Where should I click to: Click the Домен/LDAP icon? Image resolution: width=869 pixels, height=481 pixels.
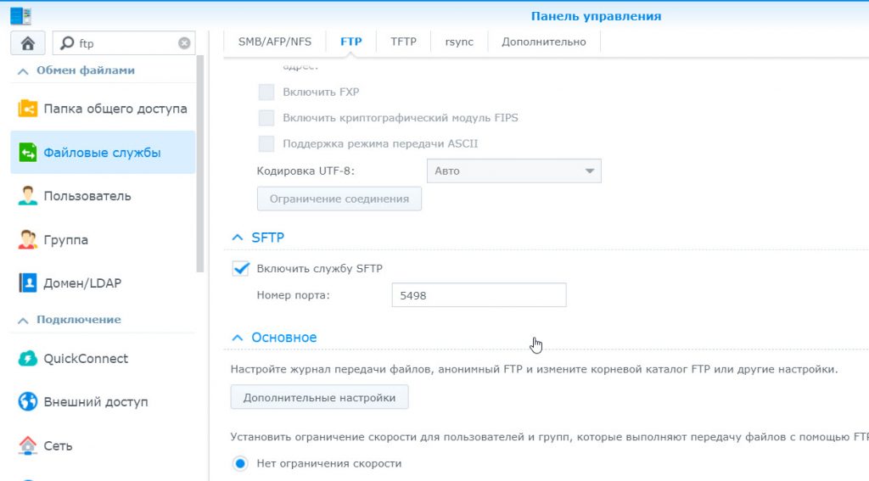coord(27,282)
